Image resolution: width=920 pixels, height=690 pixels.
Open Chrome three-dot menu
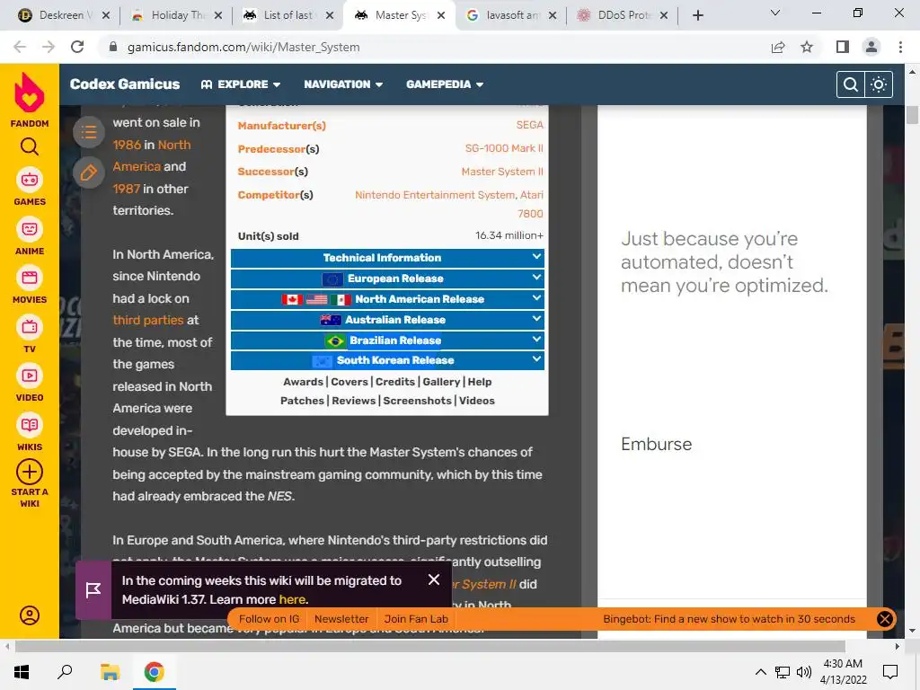(x=900, y=47)
